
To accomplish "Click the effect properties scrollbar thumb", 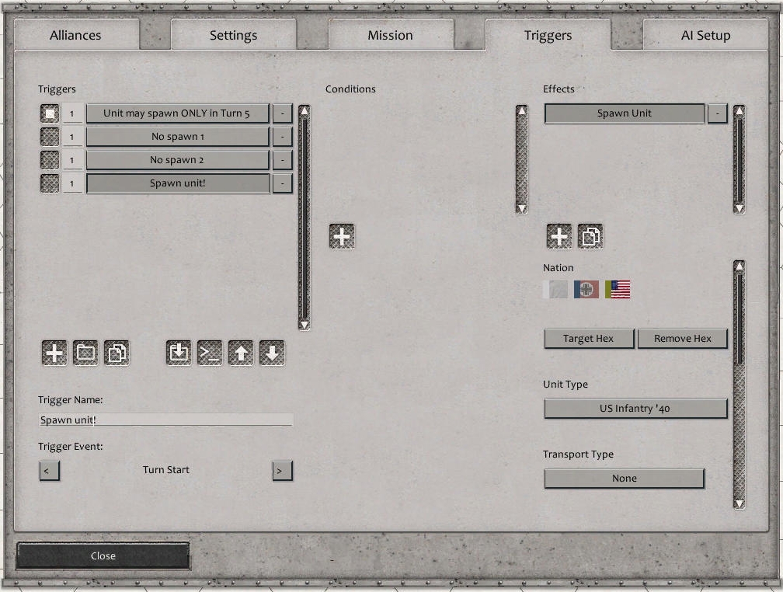I will point(739,318).
